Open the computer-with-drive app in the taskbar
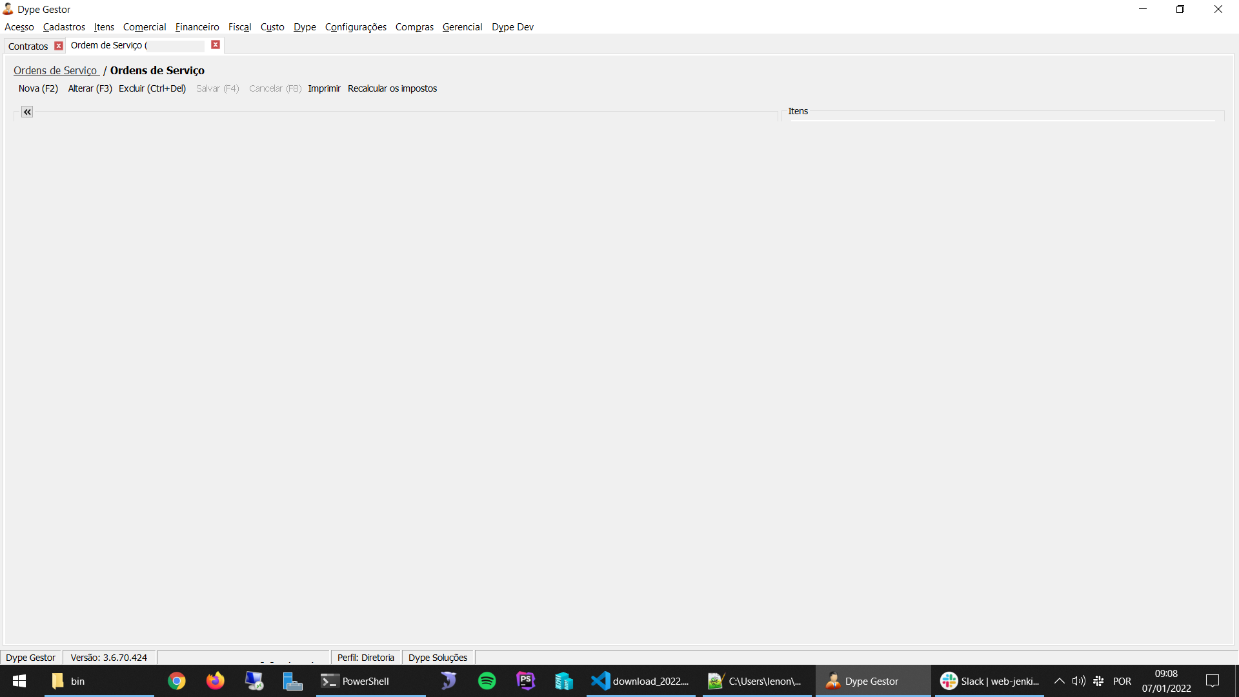This screenshot has height=697, width=1239. click(x=293, y=681)
